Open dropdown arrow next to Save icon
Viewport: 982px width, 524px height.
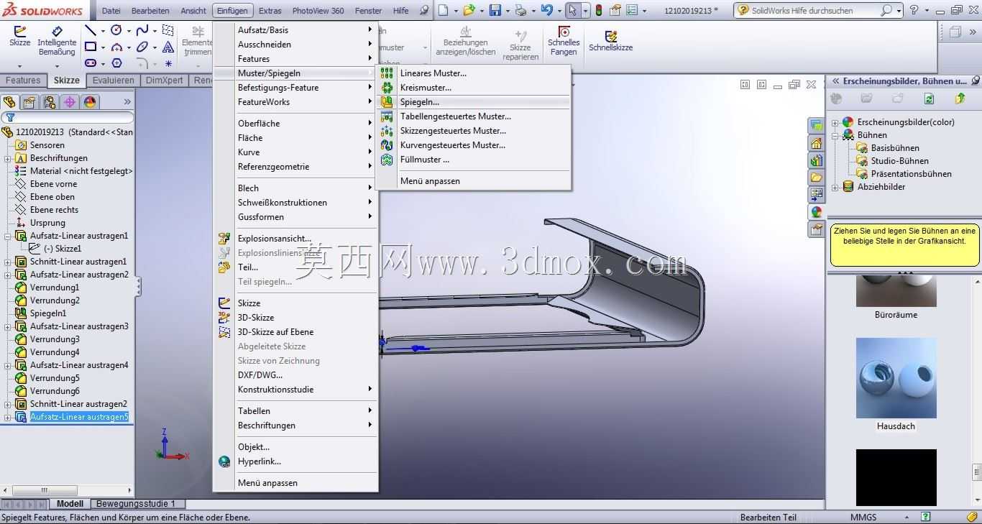tap(507, 11)
